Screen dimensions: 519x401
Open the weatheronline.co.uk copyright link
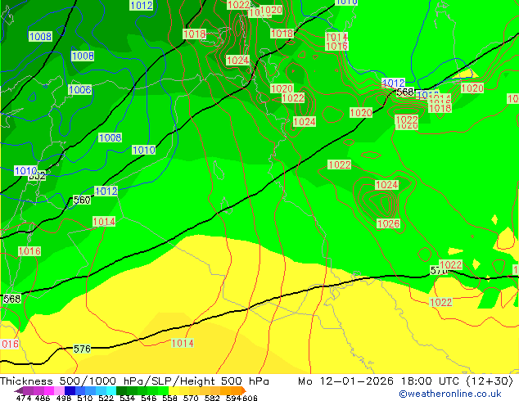(450, 394)
